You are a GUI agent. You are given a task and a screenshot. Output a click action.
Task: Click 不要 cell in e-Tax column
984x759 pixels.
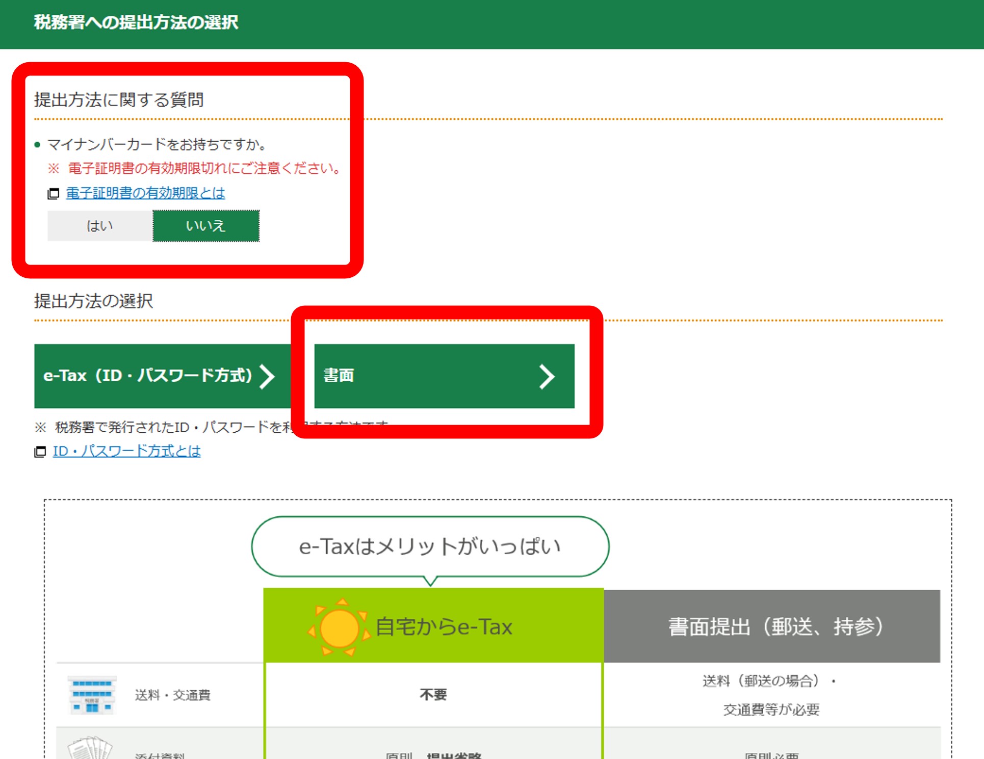pos(433,695)
